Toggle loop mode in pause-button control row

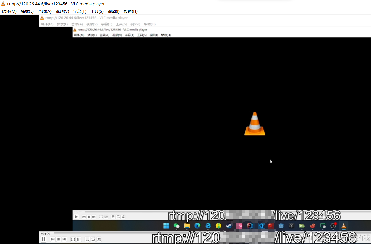[93, 239]
